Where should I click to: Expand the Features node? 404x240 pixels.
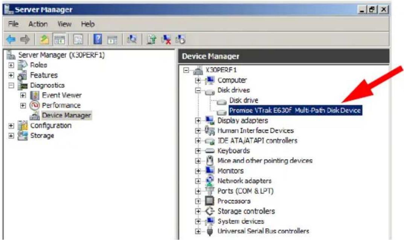pyautogui.click(x=11, y=75)
